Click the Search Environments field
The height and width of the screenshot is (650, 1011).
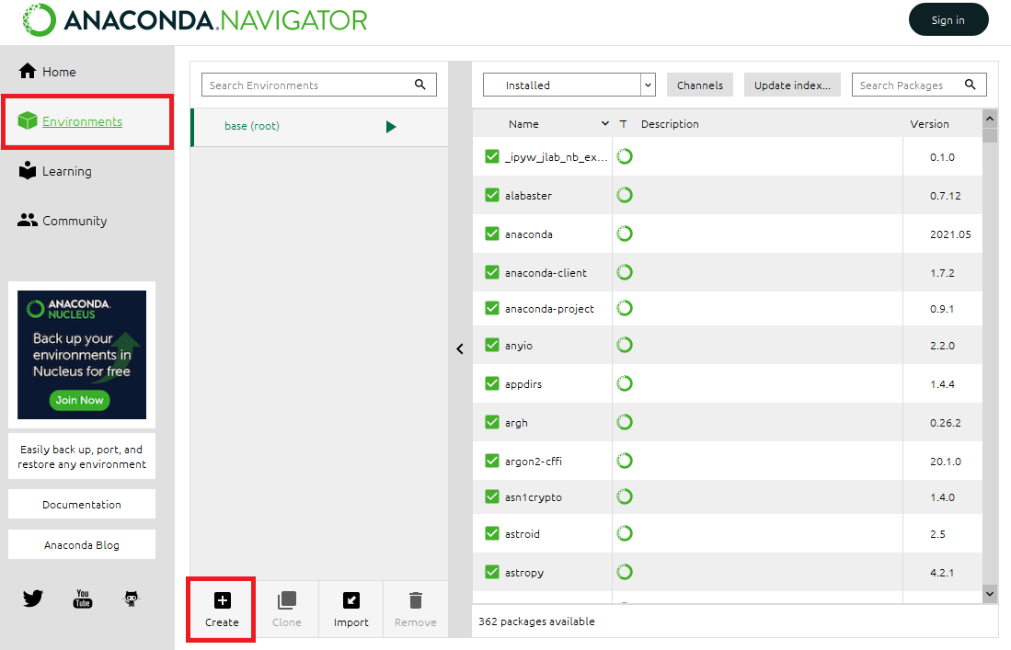(x=318, y=85)
